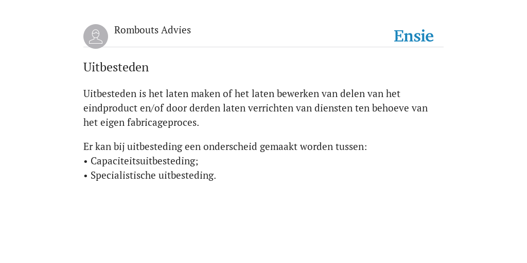Viewport: 527px width, 263px height.
Task: Open the Rombouts Advies author name
Action: tap(152, 30)
